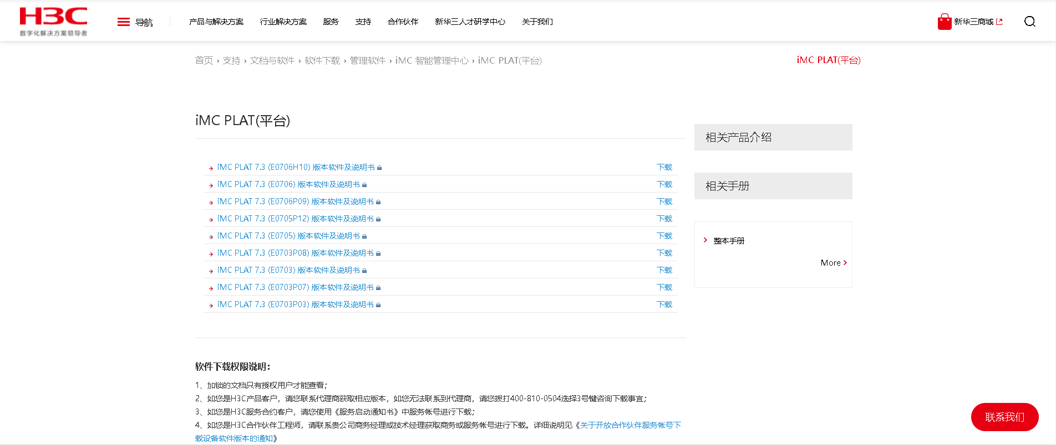The width and height of the screenshot is (1056, 445).
Task: Click the lock icon beside E0703P03 entry
Action: (378, 305)
